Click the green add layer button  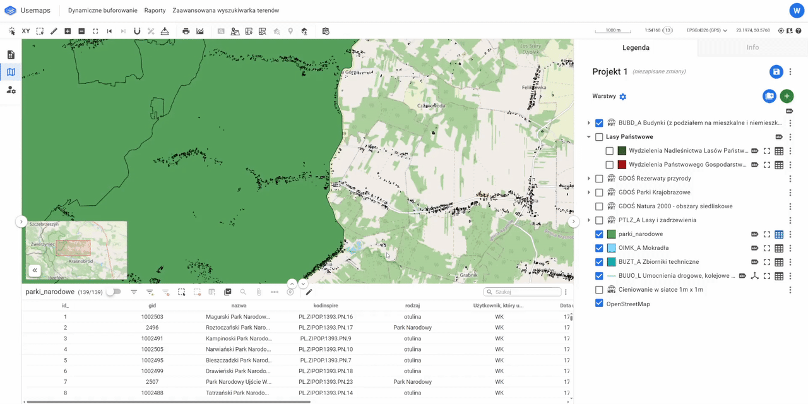coord(786,96)
